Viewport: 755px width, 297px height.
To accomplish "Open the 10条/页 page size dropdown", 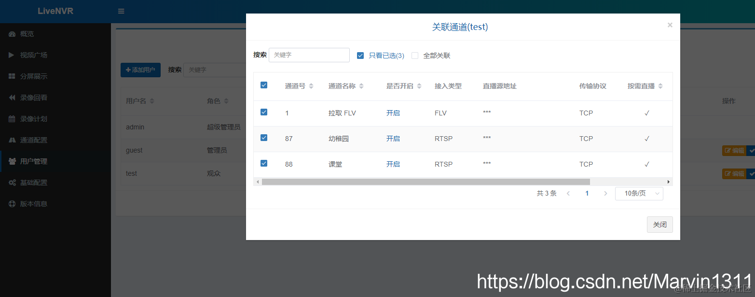I will click(x=639, y=193).
